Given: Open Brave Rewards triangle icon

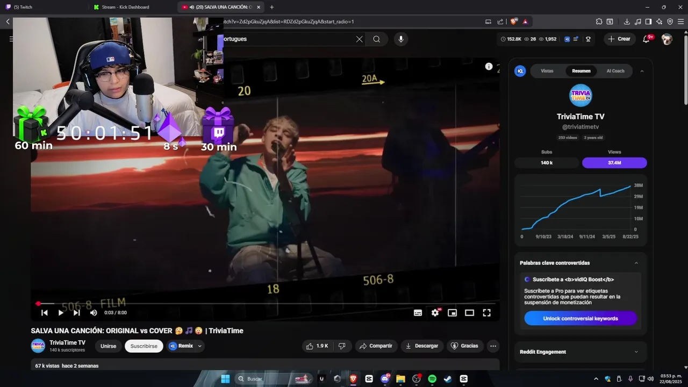Looking at the screenshot, I should click(525, 21).
